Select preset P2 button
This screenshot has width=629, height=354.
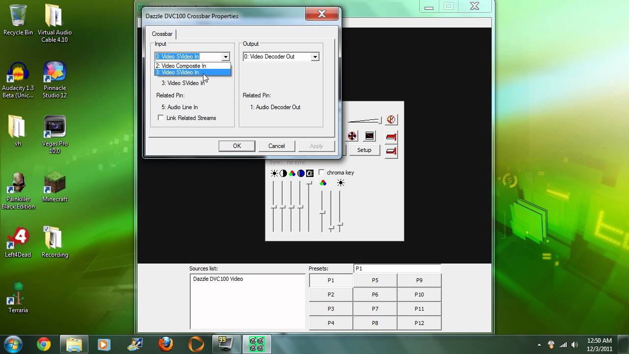(331, 295)
